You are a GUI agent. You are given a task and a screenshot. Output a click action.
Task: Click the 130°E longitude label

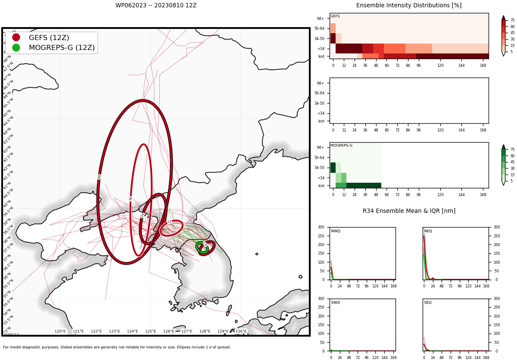(241, 331)
